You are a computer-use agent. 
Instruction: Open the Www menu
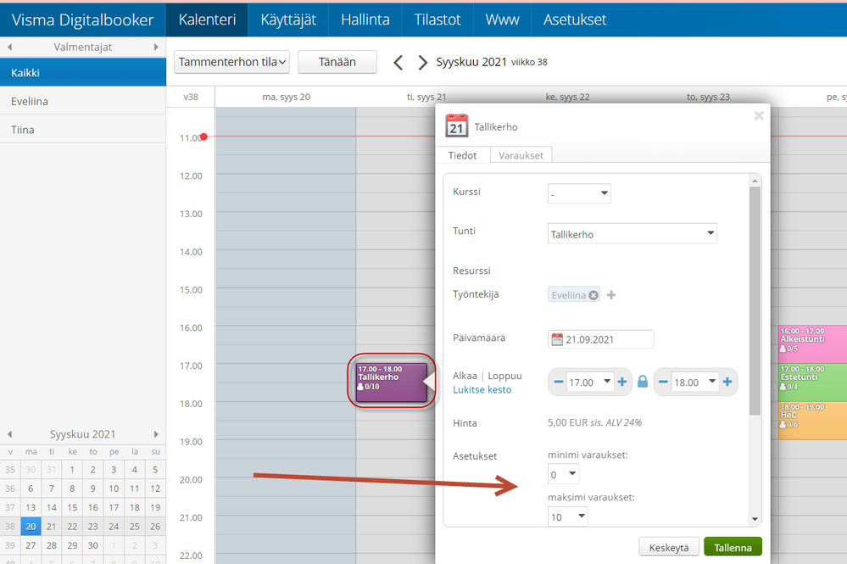[502, 20]
